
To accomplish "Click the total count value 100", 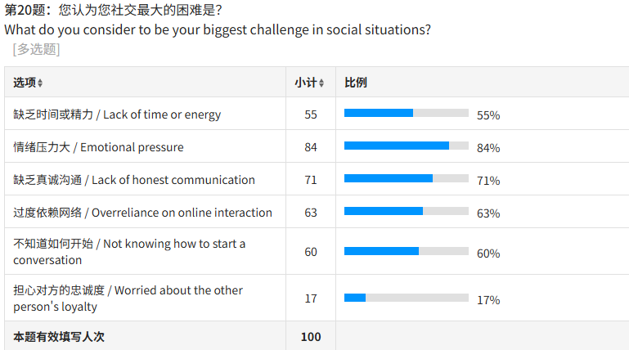I will tap(311, 336).
